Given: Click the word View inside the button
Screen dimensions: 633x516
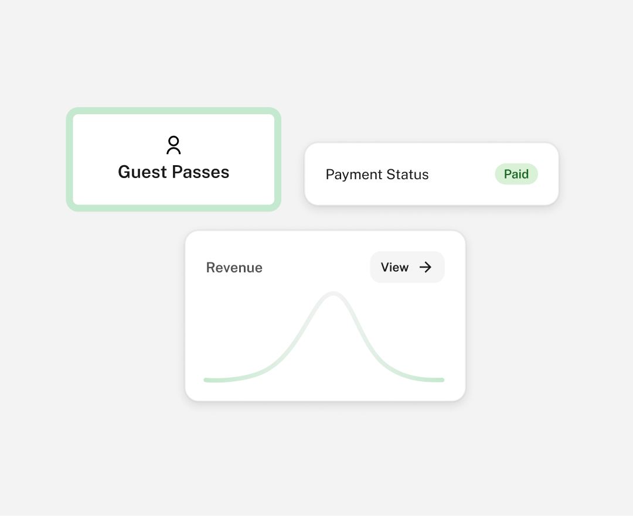Looking at the screenshot, I should [395, 267].
